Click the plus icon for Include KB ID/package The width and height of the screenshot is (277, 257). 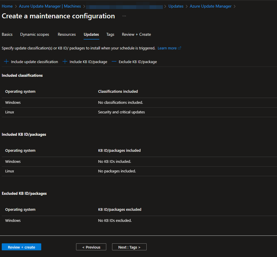(x=65, y=62)
